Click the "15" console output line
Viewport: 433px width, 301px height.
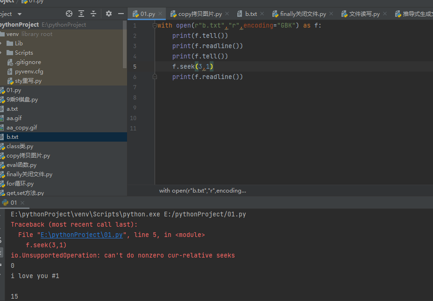point(14,296)
